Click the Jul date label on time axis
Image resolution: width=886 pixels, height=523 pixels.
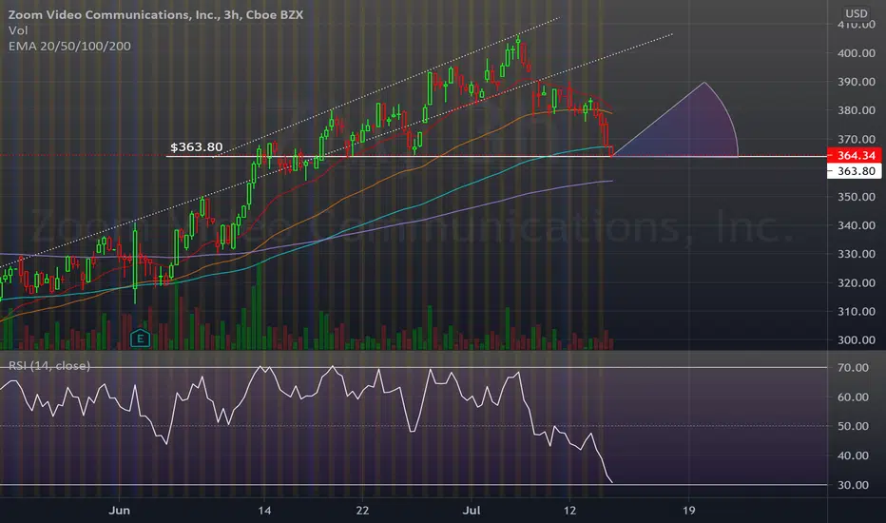(472, 511)
